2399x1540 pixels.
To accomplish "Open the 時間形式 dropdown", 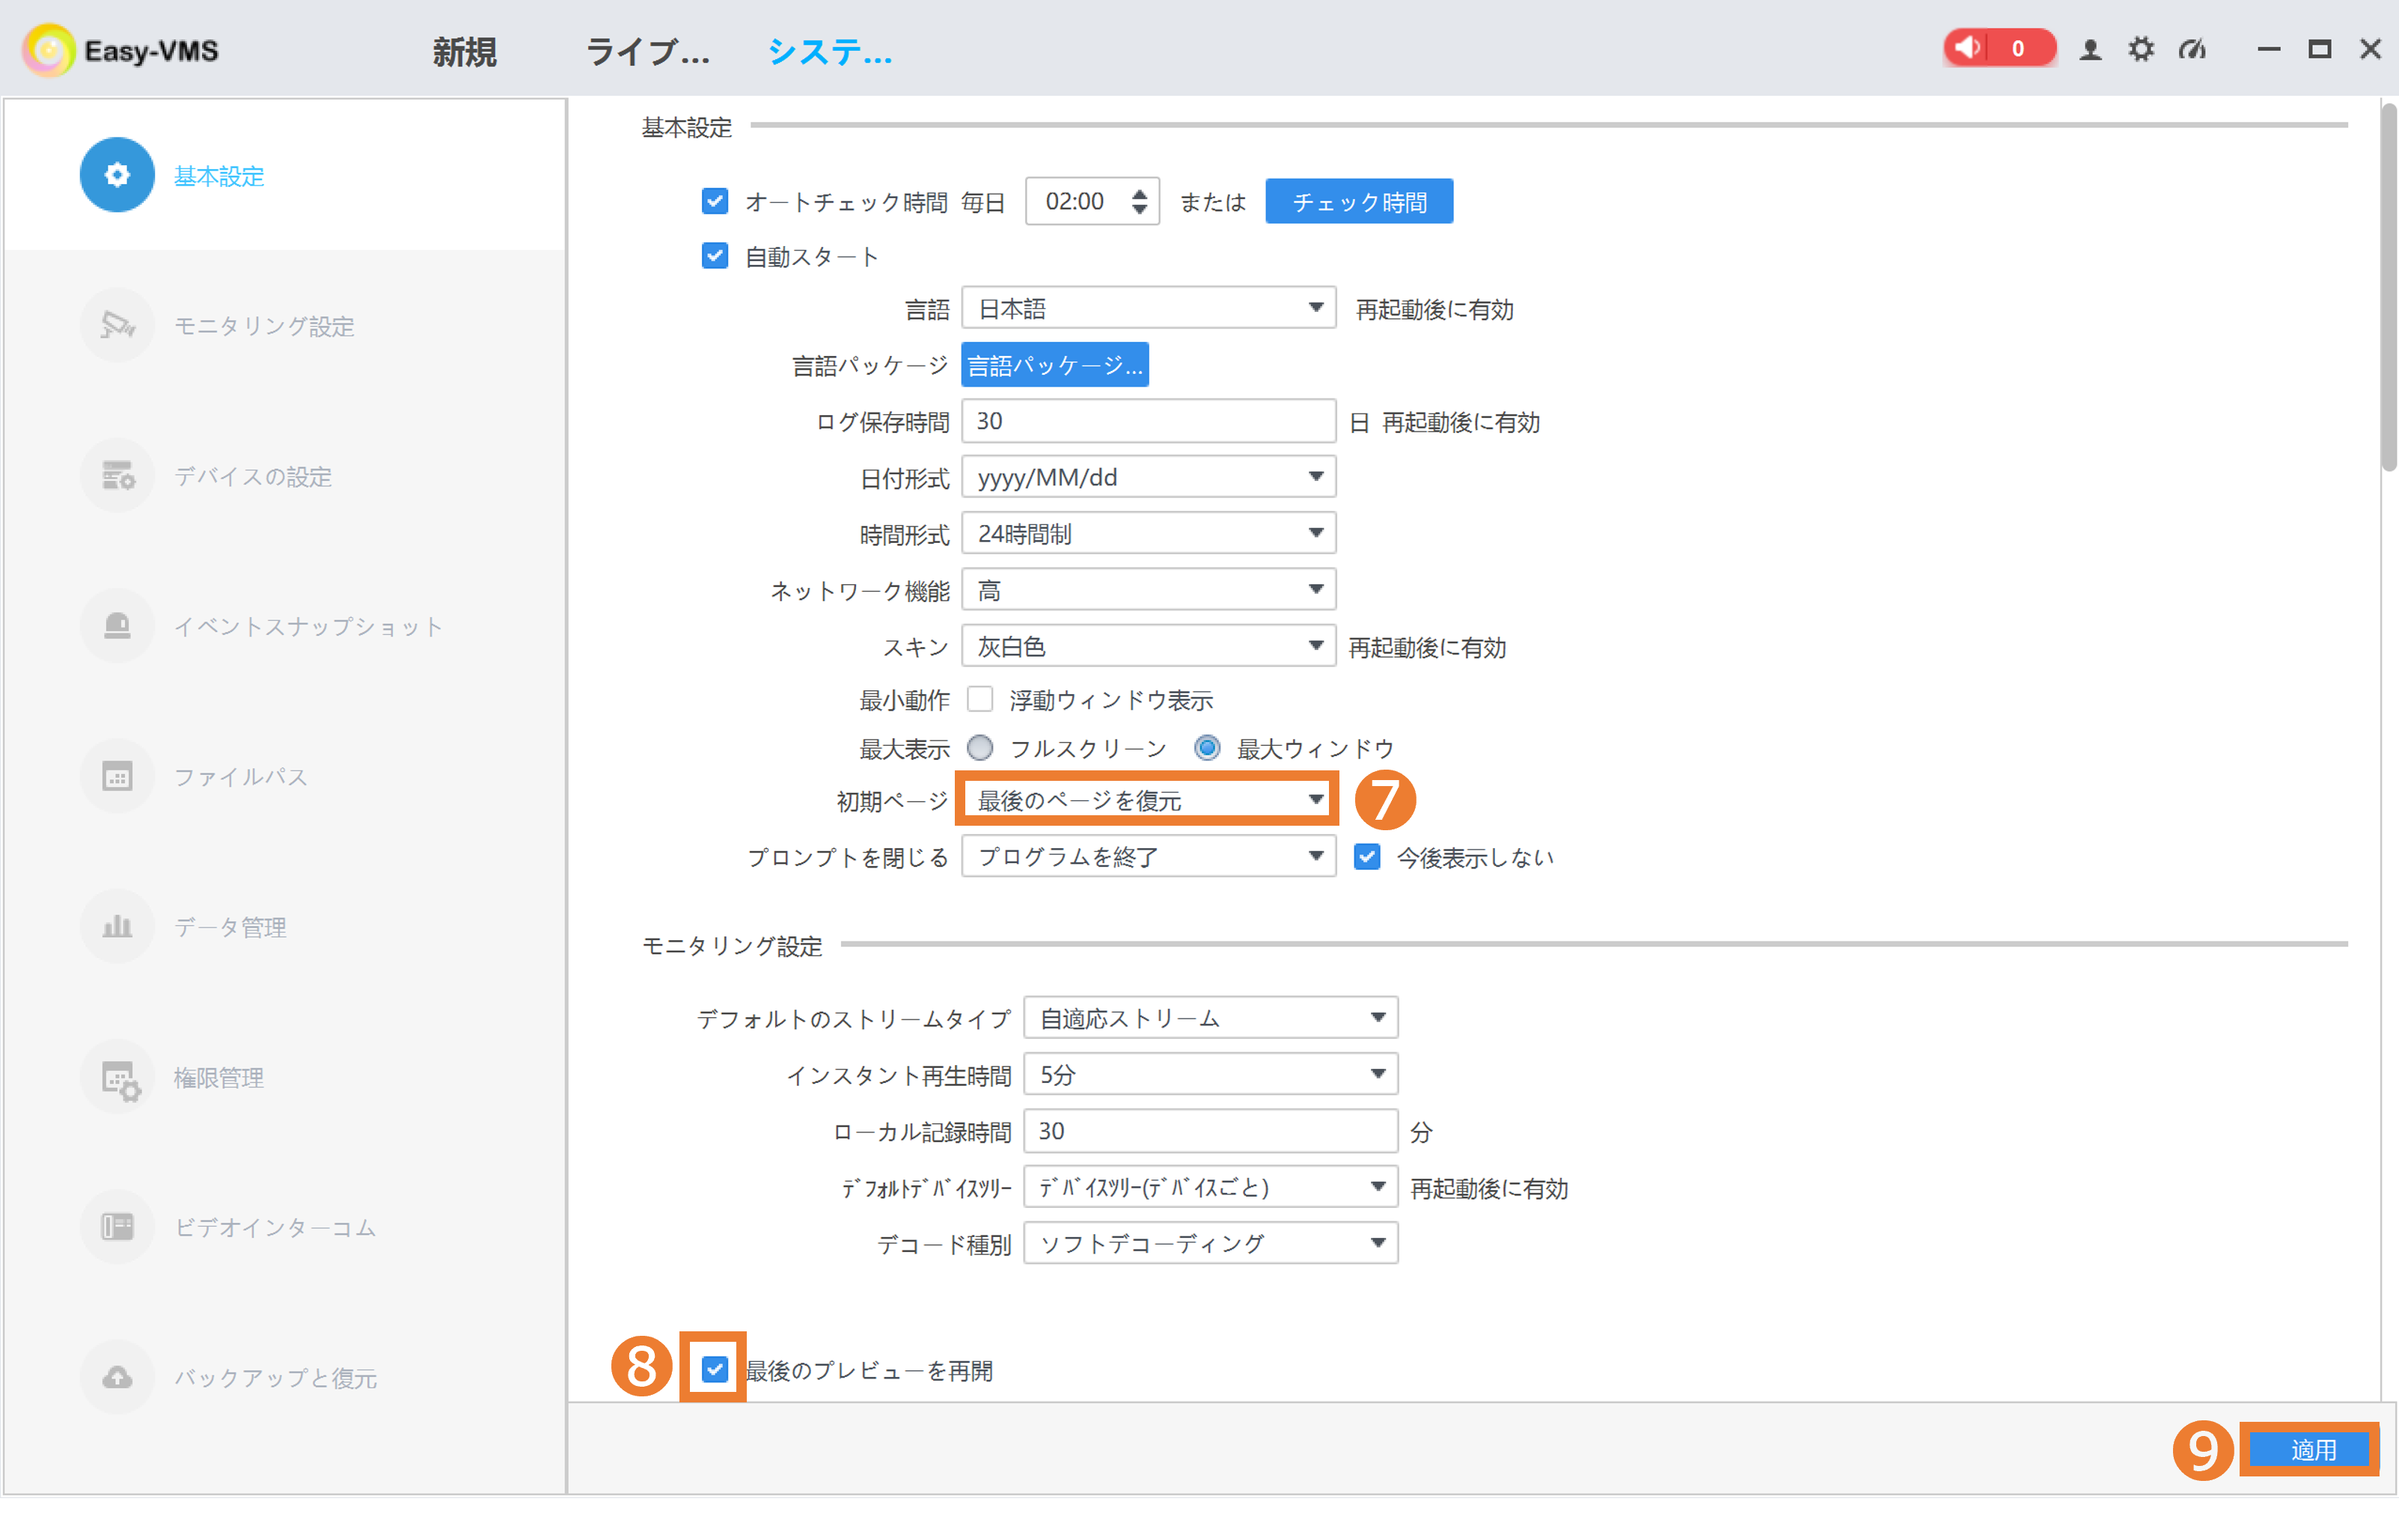I will (x=1147, y=533).
